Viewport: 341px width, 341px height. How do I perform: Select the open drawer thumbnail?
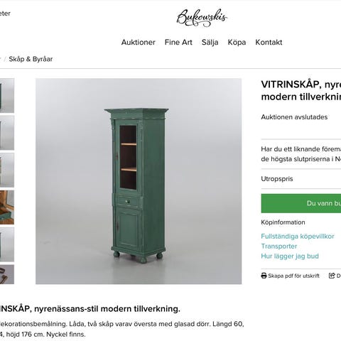pos(7,207)
